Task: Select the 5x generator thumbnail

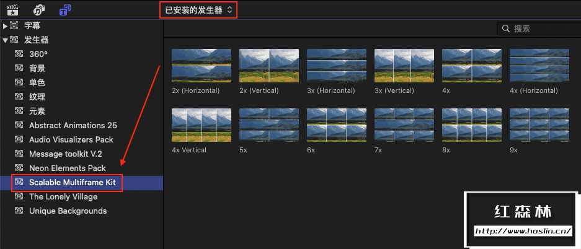Action: pos(269,125)
